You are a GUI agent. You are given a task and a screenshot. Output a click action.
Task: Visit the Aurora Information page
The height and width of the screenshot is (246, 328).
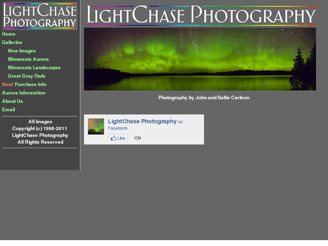pos(23,93)
